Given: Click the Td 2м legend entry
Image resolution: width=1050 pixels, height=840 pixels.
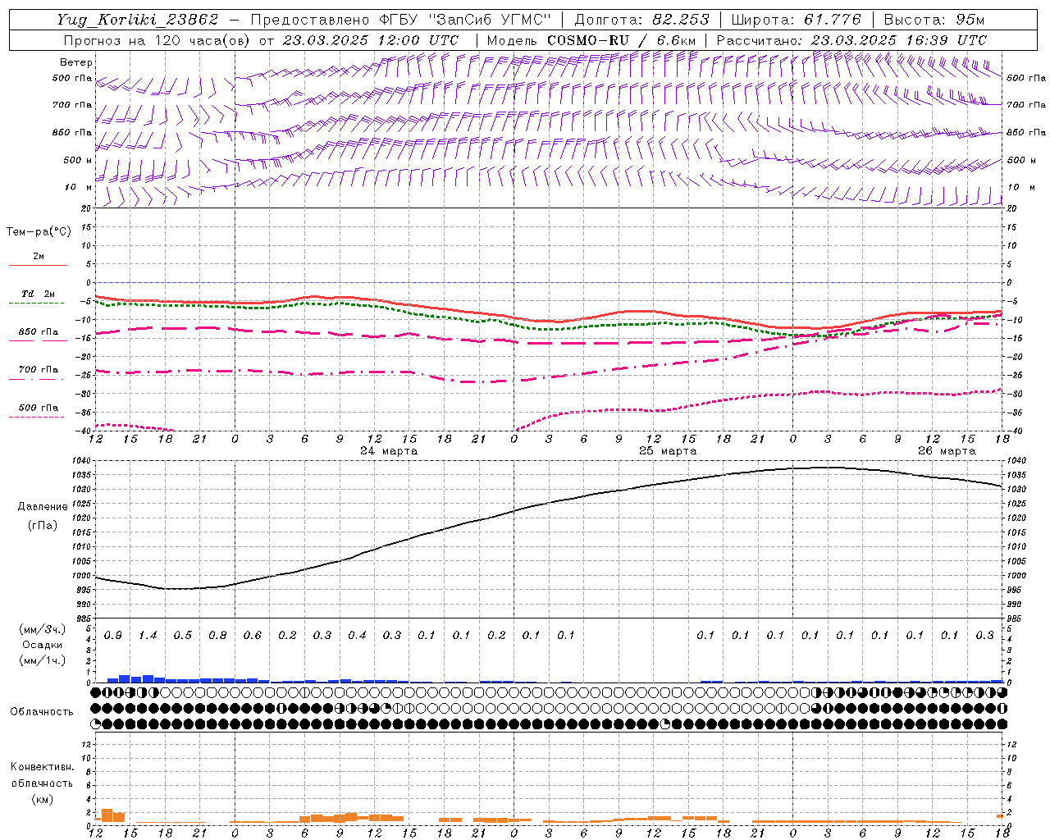Looking at the screenshot, I should point(38,294).
